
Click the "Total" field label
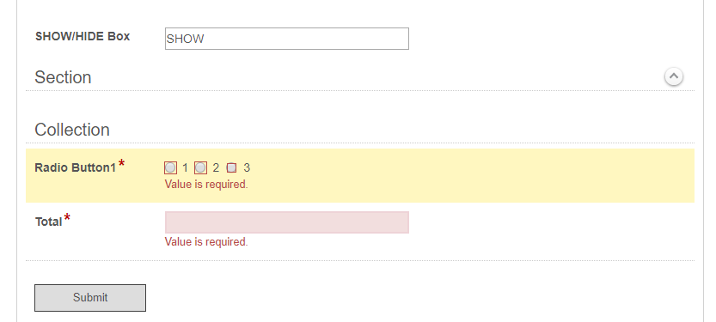48,222
